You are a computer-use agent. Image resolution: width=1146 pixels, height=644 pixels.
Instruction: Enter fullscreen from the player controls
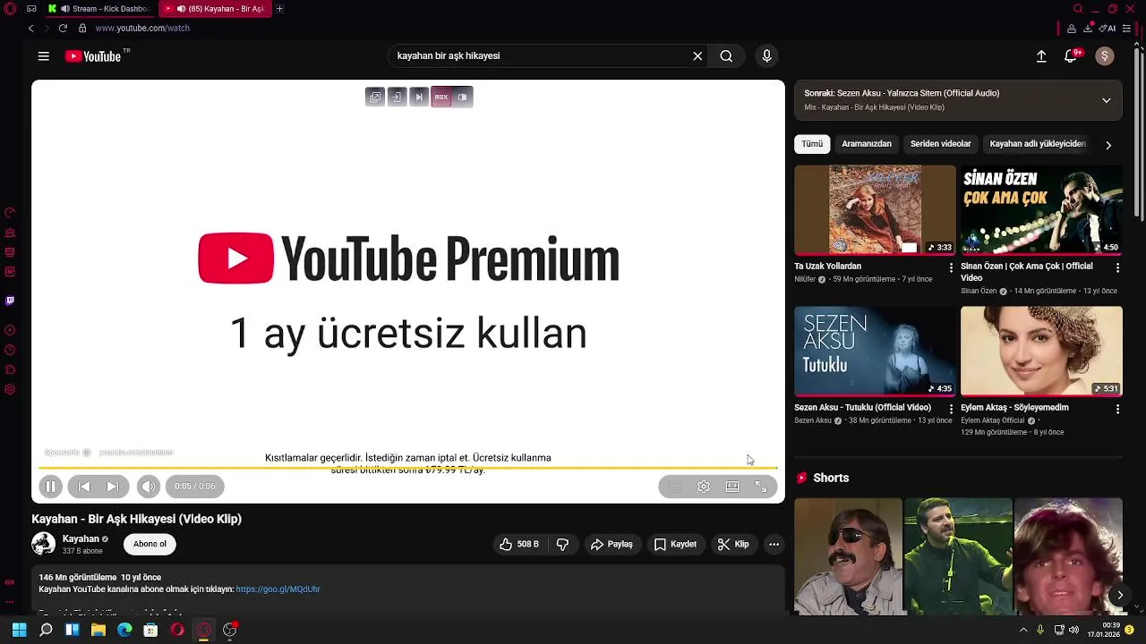tap(761, 487)
